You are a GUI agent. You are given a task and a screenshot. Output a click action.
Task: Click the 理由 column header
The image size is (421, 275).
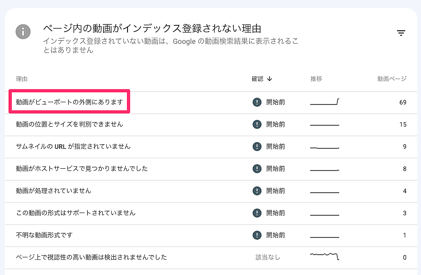[22, 79]
